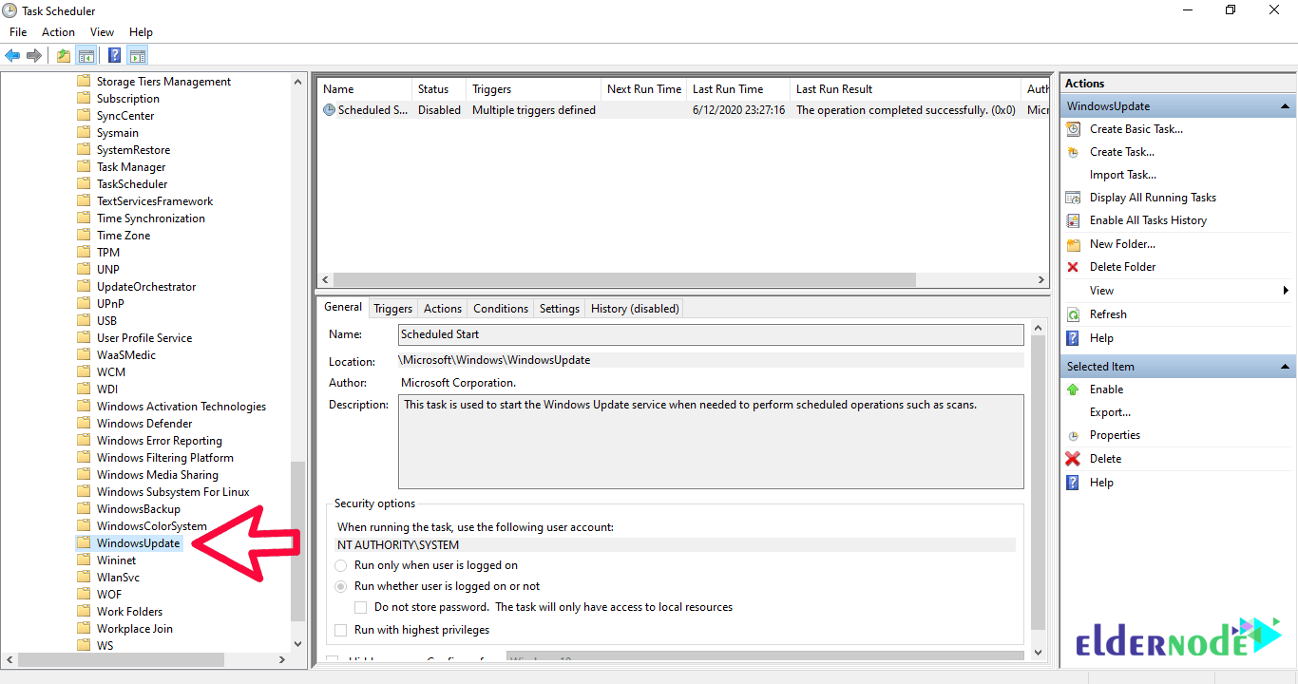Click the Display All Running Tasks icon
Image resolution: width=1298 pixels, height=684 pixels.
point(1073,198)
